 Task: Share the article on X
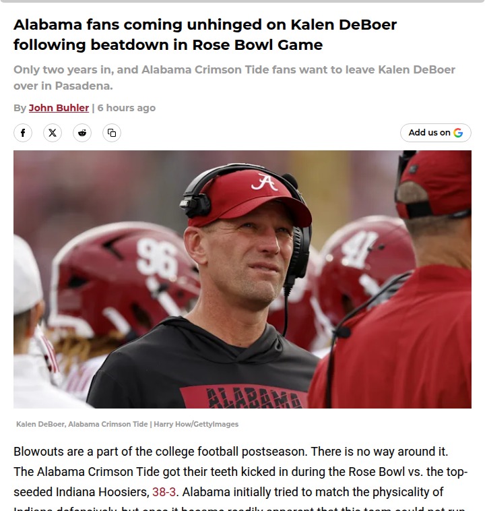click(x=53, y=133)
